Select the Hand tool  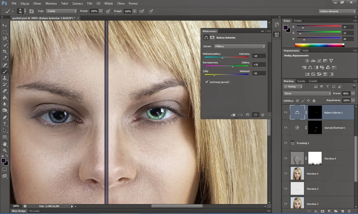(x=5, y=144)
